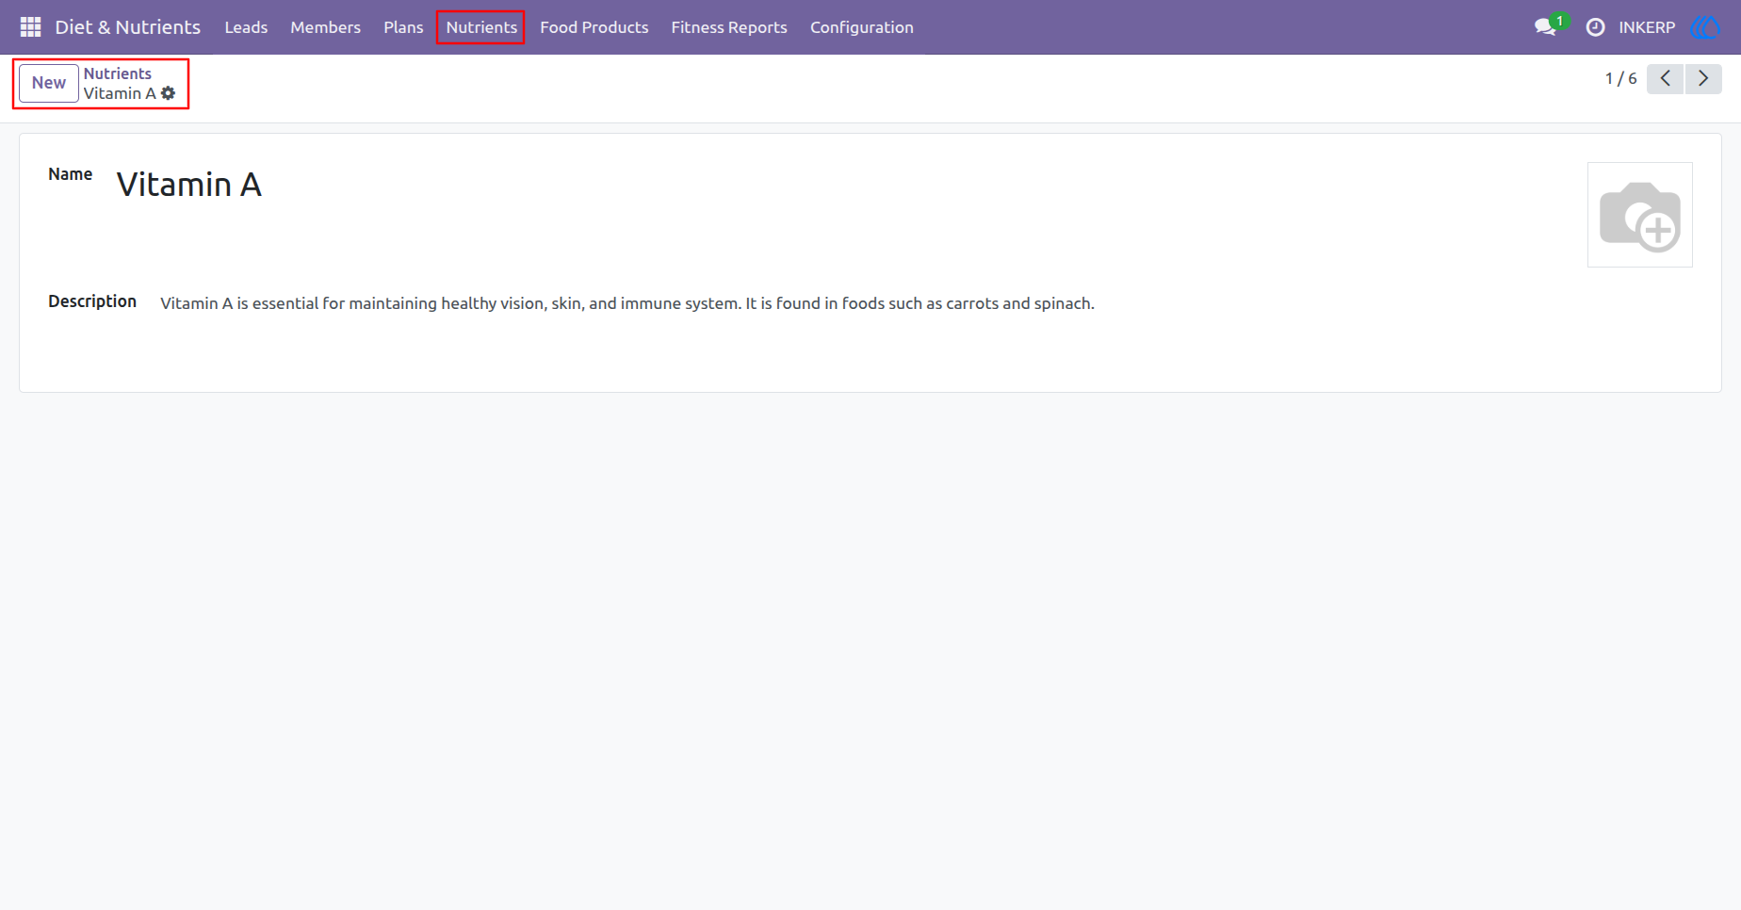Click the Name field label

click(71, 174)
